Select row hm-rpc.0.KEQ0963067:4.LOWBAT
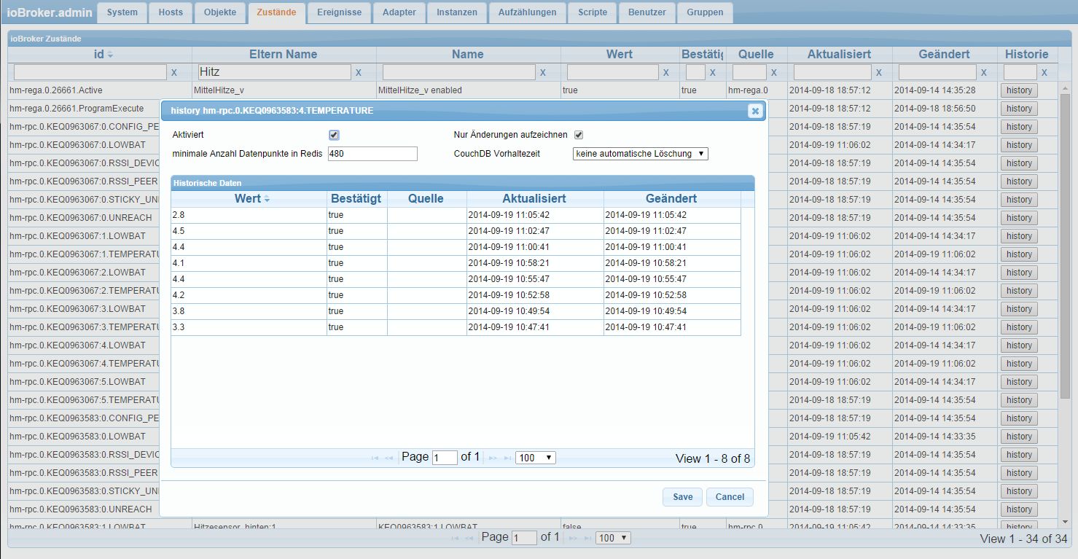This screenshot has height=559, width=1078. (77, 345)
